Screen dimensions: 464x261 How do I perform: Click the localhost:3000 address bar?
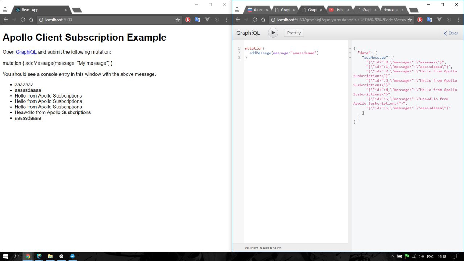coord(109,20)
